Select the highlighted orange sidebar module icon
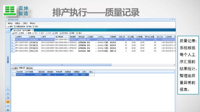This screenshot has height=112, width=200. 8,102
